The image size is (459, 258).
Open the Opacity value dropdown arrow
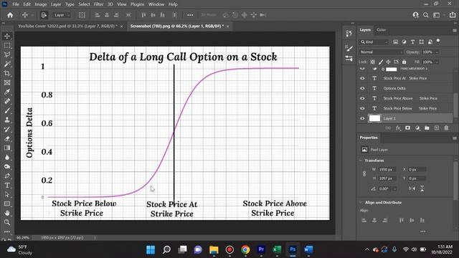pyautogui.click(x=437, y=52)
